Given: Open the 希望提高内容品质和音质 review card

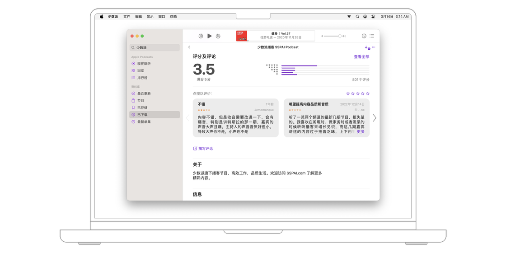Looking at the screenshot, I should click(327, 118).
